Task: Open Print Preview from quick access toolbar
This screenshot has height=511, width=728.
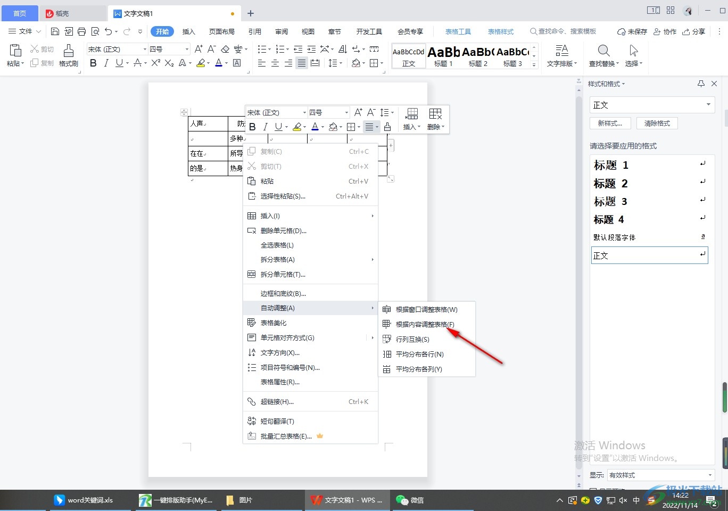Action: pos(95,31)
